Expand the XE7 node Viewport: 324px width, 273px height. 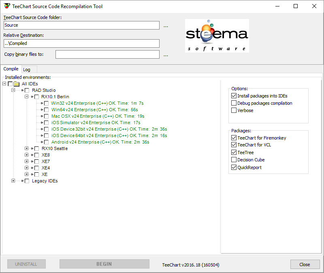pyautogui.click(x=26, y=161)
